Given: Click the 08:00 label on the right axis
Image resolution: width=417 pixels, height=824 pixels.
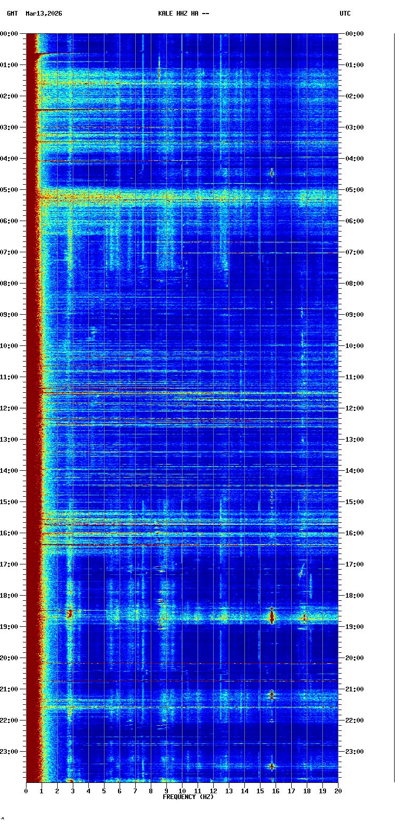Looking at the screenshot, I should point(355,284).
